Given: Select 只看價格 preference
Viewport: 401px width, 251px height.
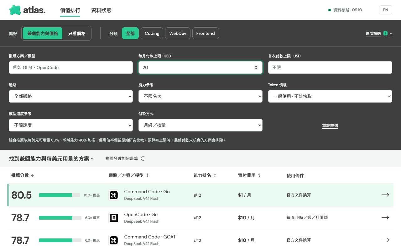Looking at the screenshot, I should click(77, 33).
